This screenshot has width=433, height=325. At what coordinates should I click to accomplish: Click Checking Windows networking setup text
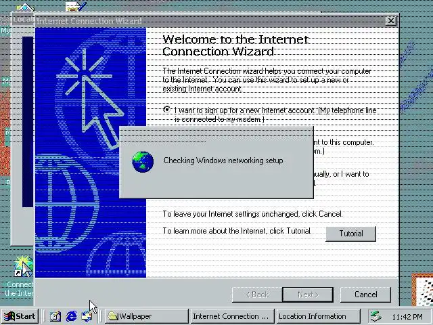[223, 160]
